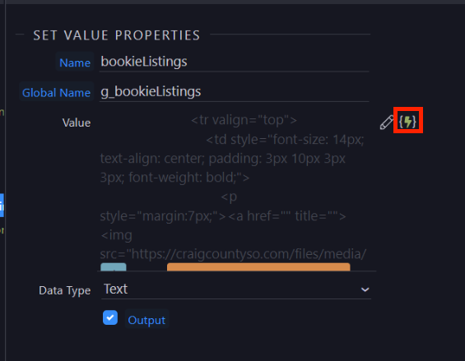This screenshot has width=465, height=361.
Task: Click the SET VALUE PROPERTIES heading
Action: [x=117, y=35]
